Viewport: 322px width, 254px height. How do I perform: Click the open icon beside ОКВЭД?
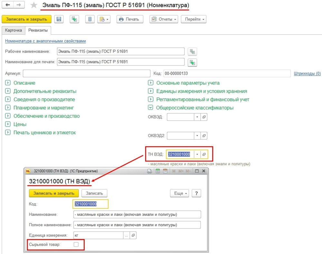[204, 117]
